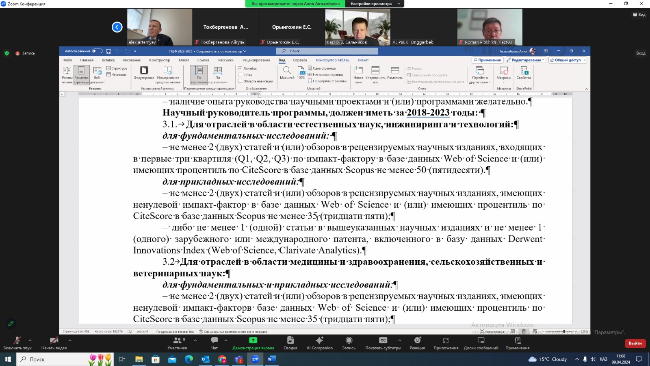Open Zoom Participants (Участники) list
The width and height of the screenshot is (650, 366).
point(178,343)
